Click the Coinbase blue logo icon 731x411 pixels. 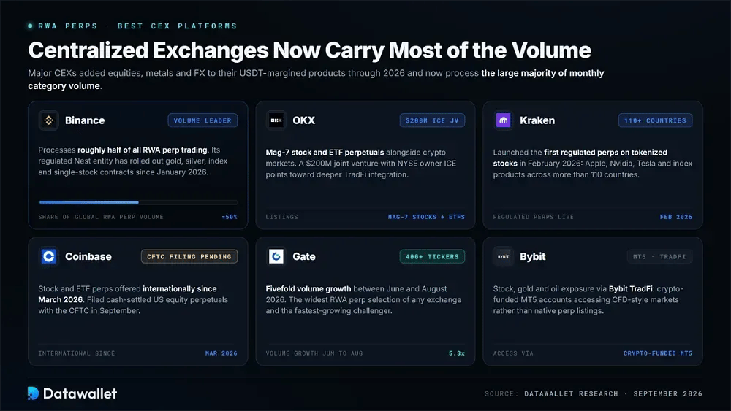(48, 256)
